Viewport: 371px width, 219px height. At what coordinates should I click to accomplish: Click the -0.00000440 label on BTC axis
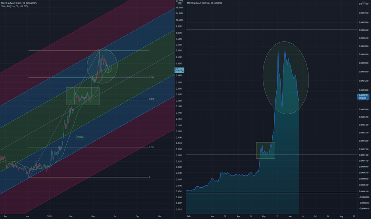[x=363, y=209]
